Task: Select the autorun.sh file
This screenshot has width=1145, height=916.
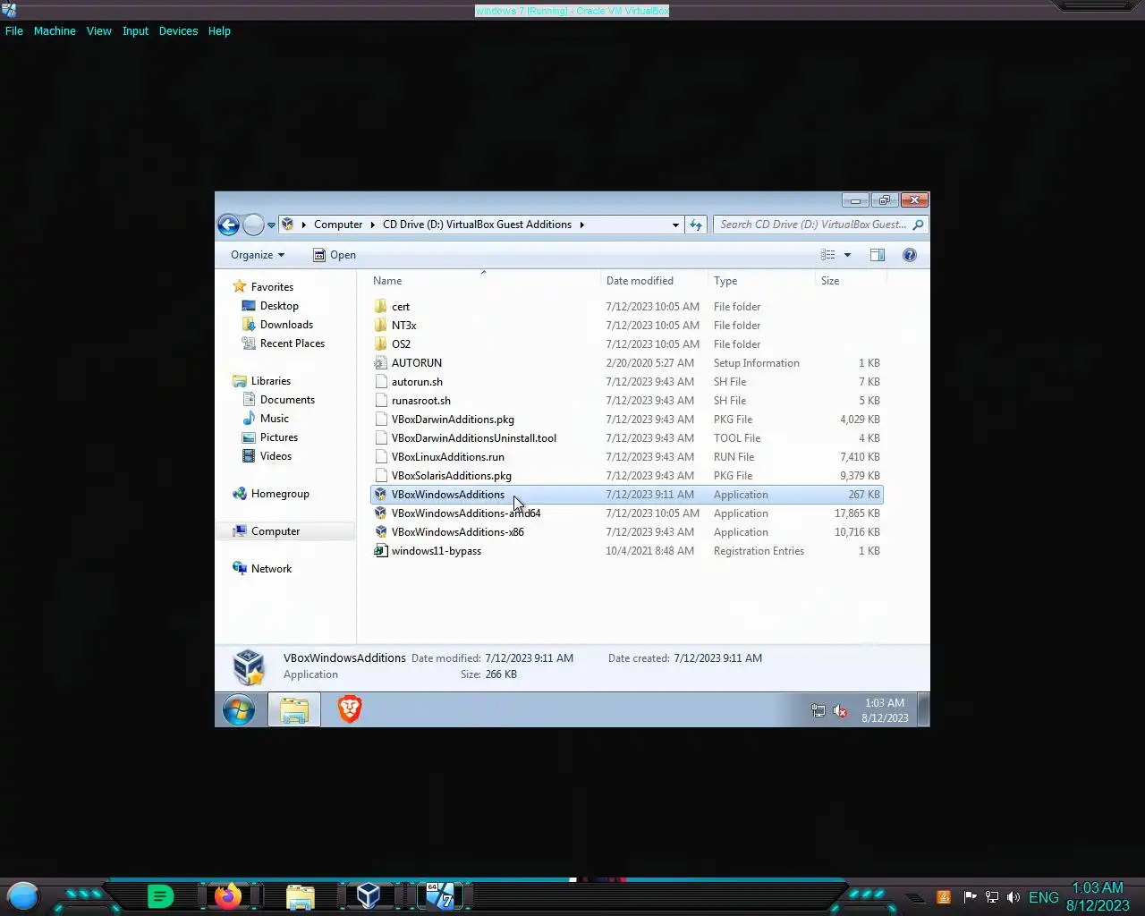Action: pyautogui.click(x=417, y=382)
